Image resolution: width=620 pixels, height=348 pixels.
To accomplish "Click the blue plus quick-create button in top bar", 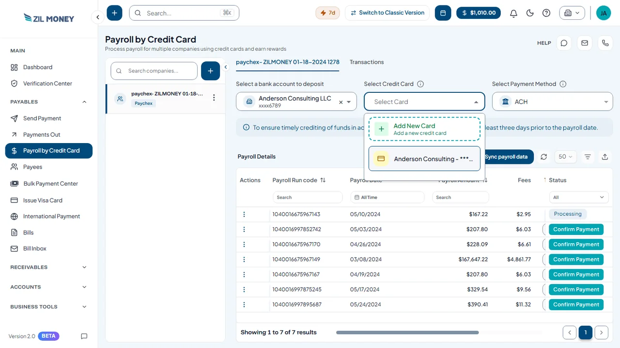I will (114, 13).
